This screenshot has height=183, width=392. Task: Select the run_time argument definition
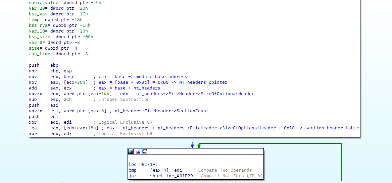(38, 54)
